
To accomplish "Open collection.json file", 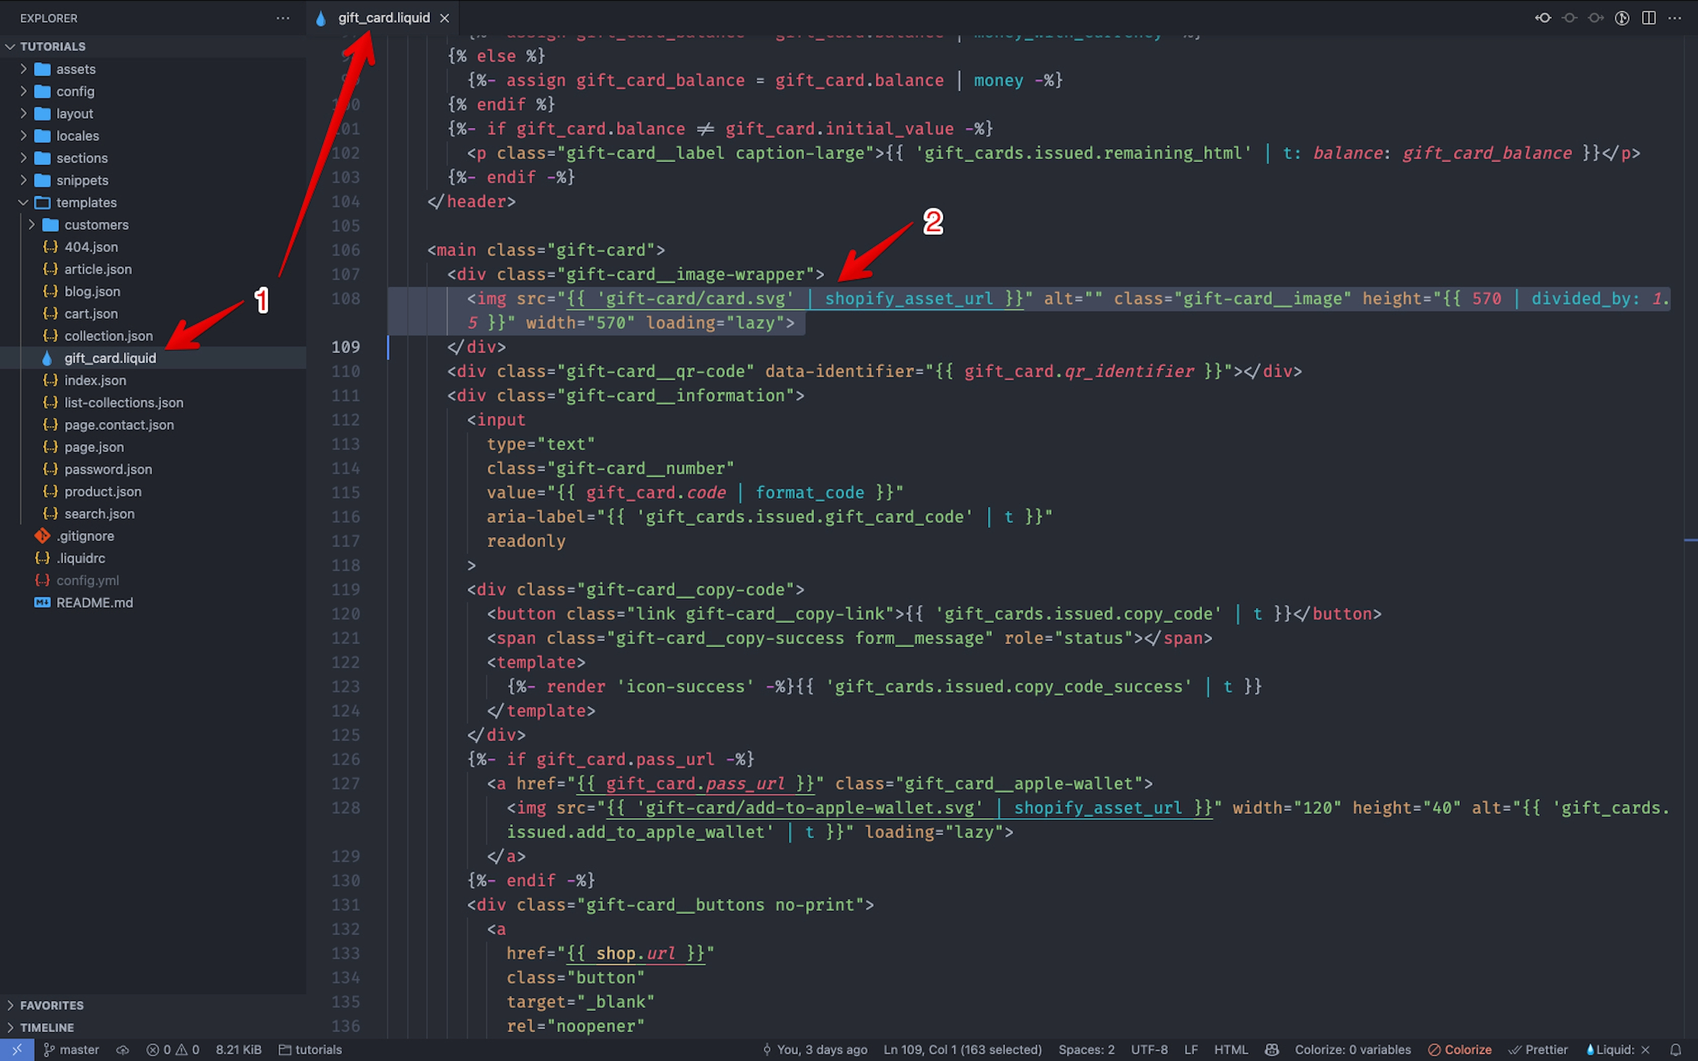I will click(x=153, y=335).
